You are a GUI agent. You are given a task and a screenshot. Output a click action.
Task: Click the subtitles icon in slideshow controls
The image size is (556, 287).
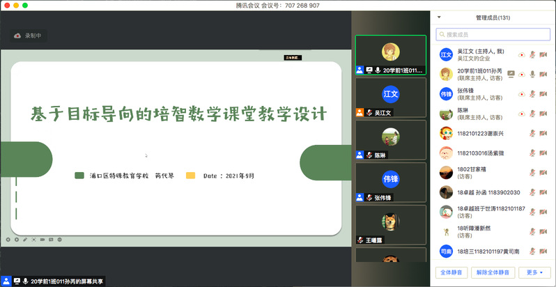(x=51, y=239)
